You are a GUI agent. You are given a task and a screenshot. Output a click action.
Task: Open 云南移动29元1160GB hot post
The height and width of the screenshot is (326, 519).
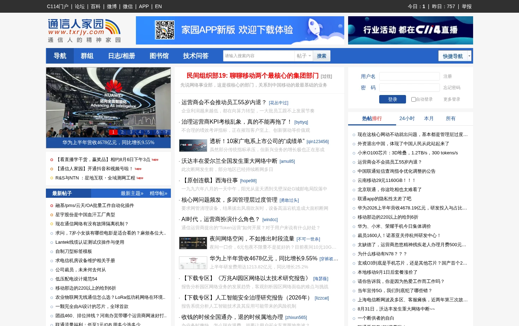coord(387,180)
